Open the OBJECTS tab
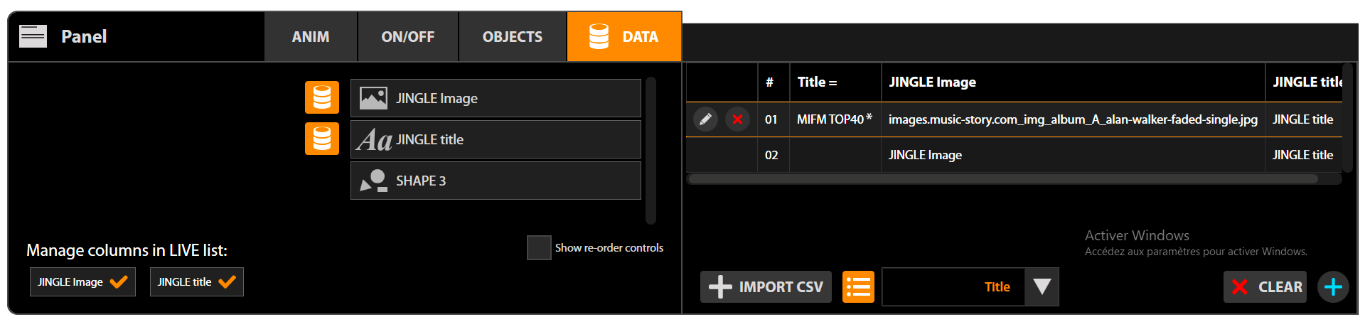 tap(512, 37)
